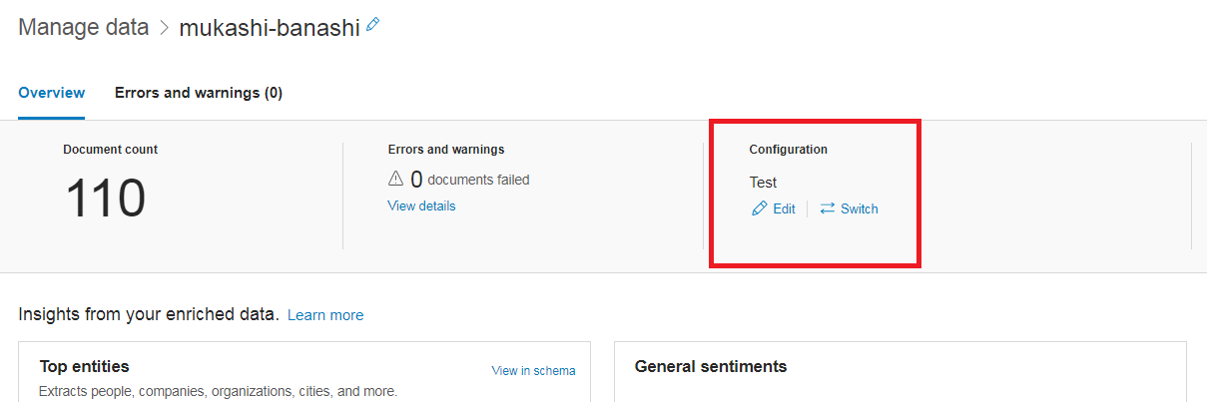Select the Top entities card heading
1207x402 pixels.
tap(84, 367)
